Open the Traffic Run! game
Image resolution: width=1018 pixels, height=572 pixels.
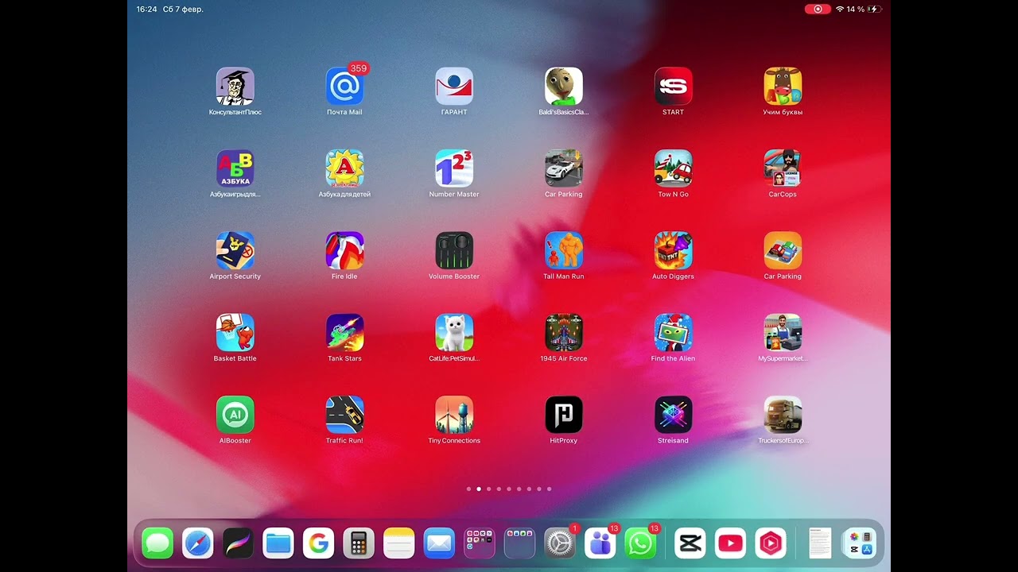pyautogui.click(x=345, y=415)
